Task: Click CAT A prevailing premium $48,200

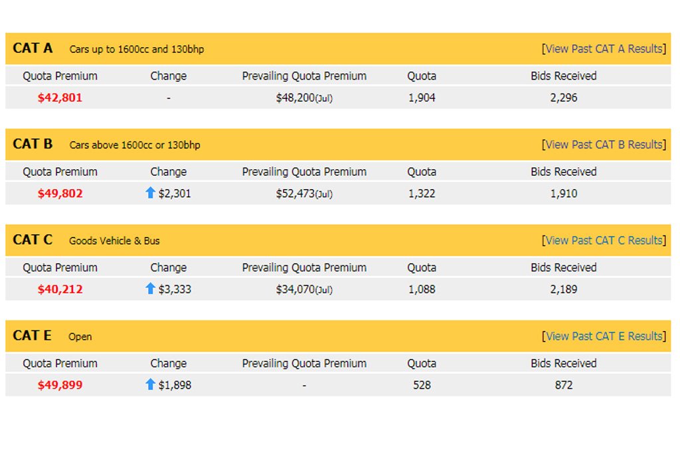Action: 304,98
